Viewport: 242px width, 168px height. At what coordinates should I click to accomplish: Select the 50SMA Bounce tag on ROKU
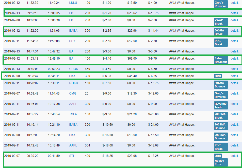click(x=220, y=85)
